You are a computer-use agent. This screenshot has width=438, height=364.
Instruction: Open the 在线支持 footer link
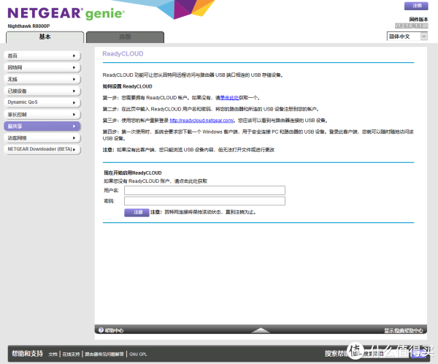[x=71, y=354]
